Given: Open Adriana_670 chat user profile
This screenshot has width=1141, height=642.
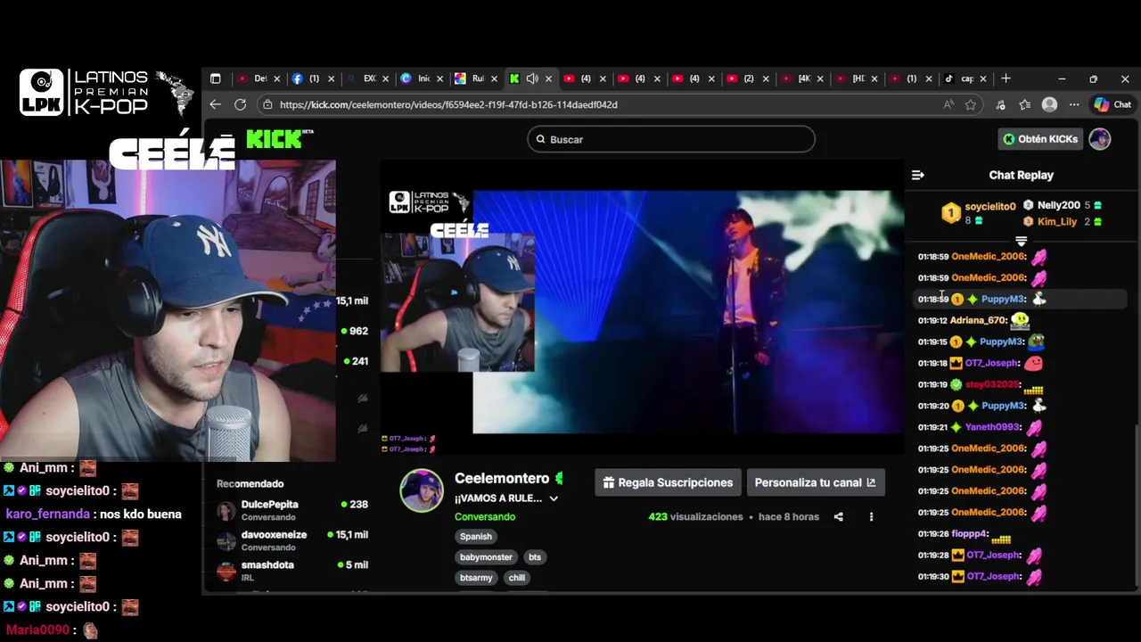Looking at the screenshot, I should 978,320.
